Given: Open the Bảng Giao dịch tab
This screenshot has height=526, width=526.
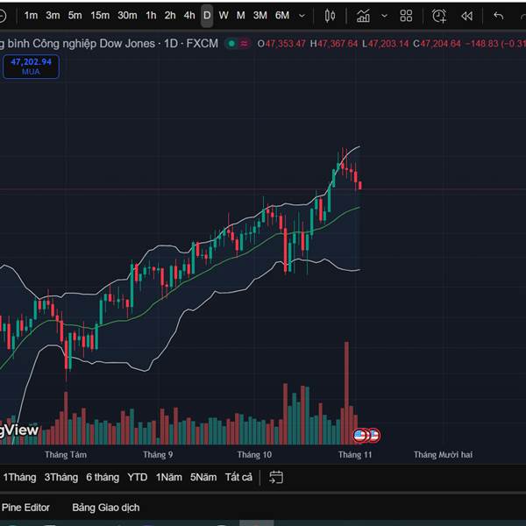Looking at the screenshot, I should click(x=106, y=508).
